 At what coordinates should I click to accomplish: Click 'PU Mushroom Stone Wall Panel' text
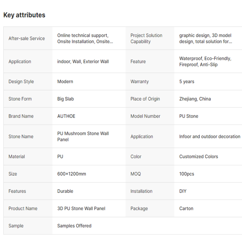tap(83, 136)
